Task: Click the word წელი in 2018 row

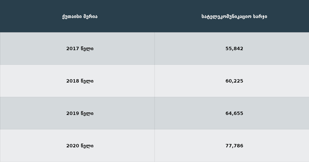Action: pos(87,81)
